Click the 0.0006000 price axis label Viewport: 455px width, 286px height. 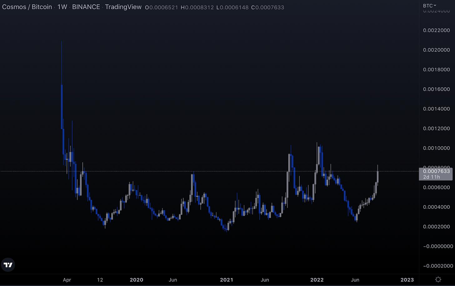click(x=437, y=188)
